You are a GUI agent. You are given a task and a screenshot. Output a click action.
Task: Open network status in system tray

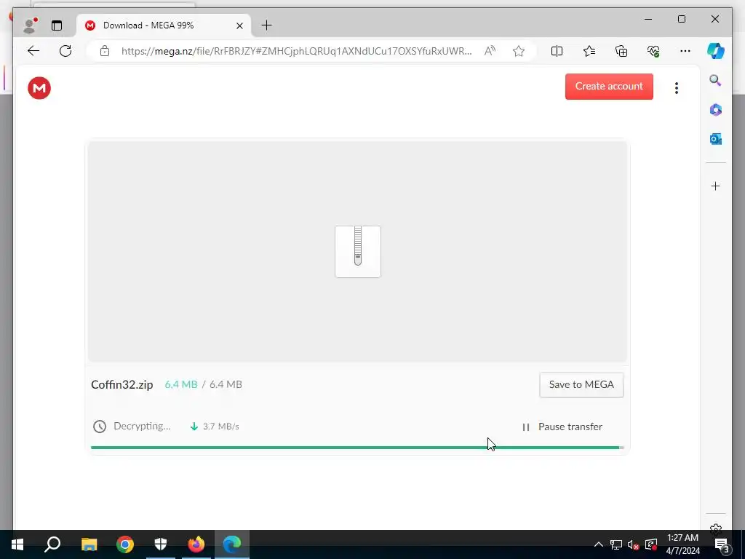pos(616,544)
